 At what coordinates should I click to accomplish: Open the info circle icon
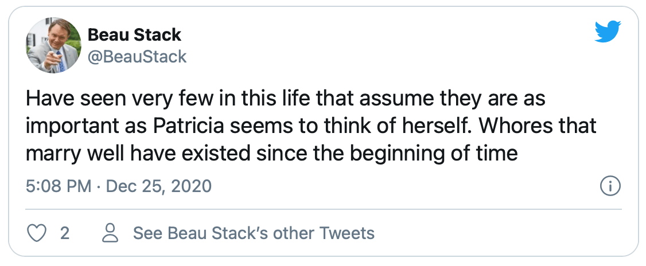(x=610, y=186)
